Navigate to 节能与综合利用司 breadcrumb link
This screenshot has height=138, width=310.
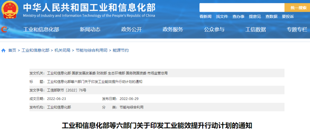pos(92,50)
